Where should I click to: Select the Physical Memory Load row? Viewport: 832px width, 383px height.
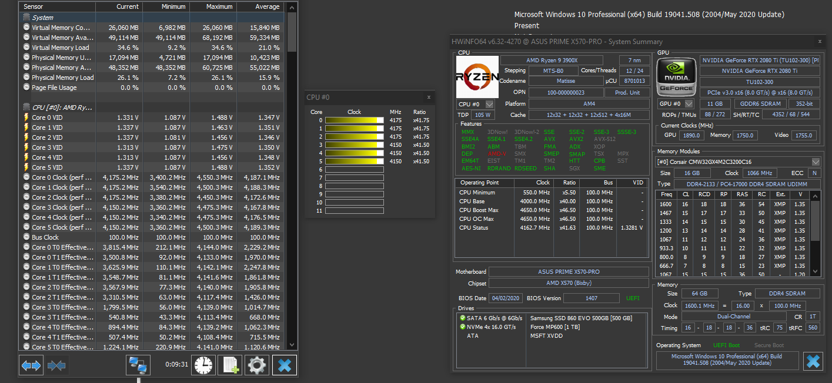[x=152, y=78]
